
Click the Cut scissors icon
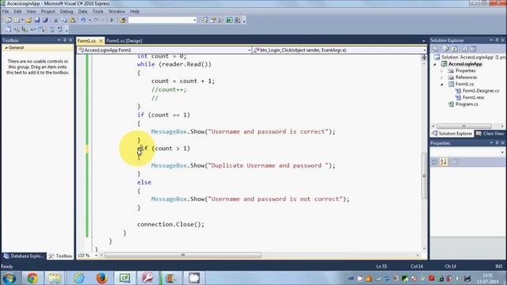(x=56, y=21)
